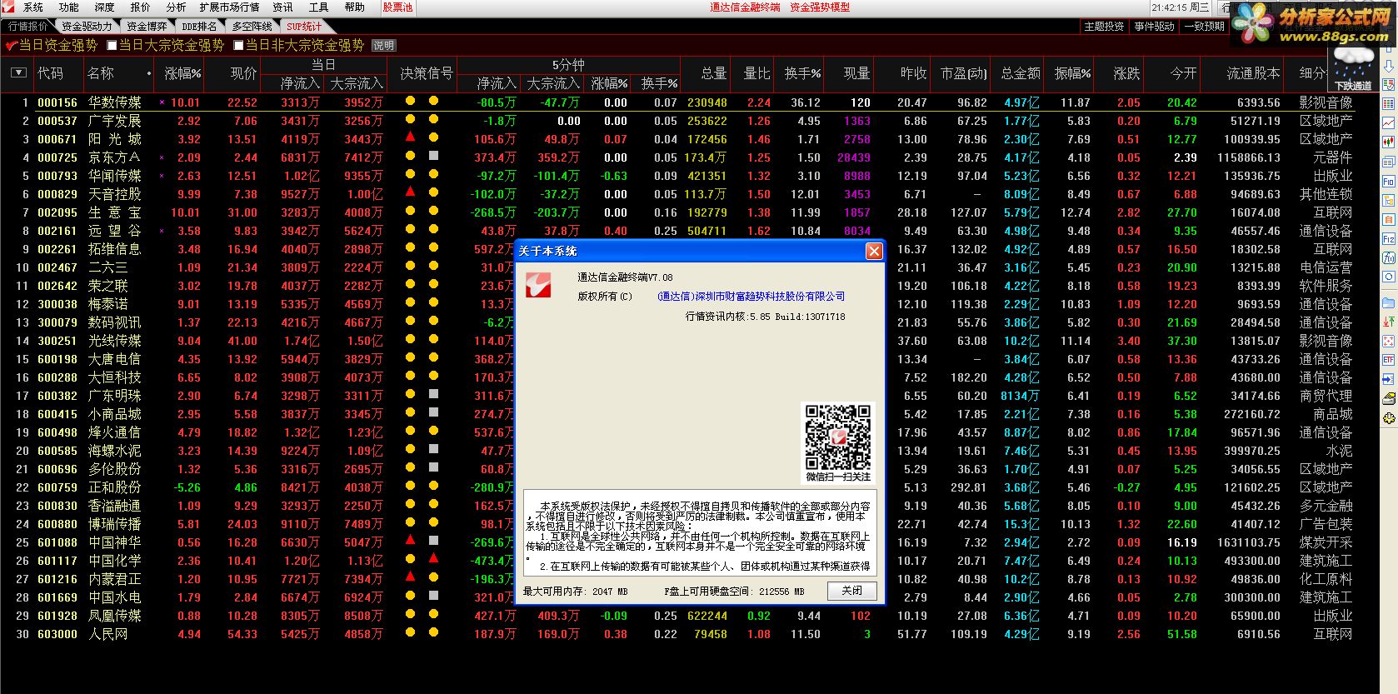
Task: Switch to the 资金驱动力 tab
Action: (x=86, y=27)
